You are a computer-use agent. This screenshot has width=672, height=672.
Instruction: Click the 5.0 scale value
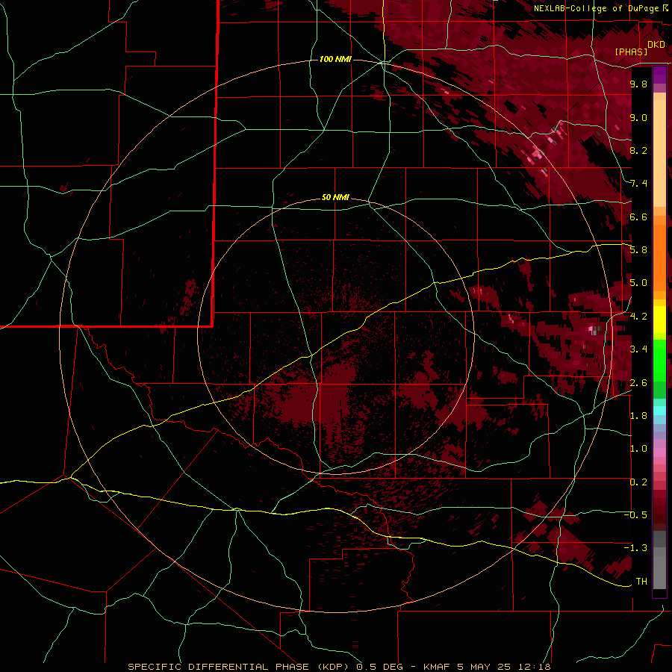(638, 283)
